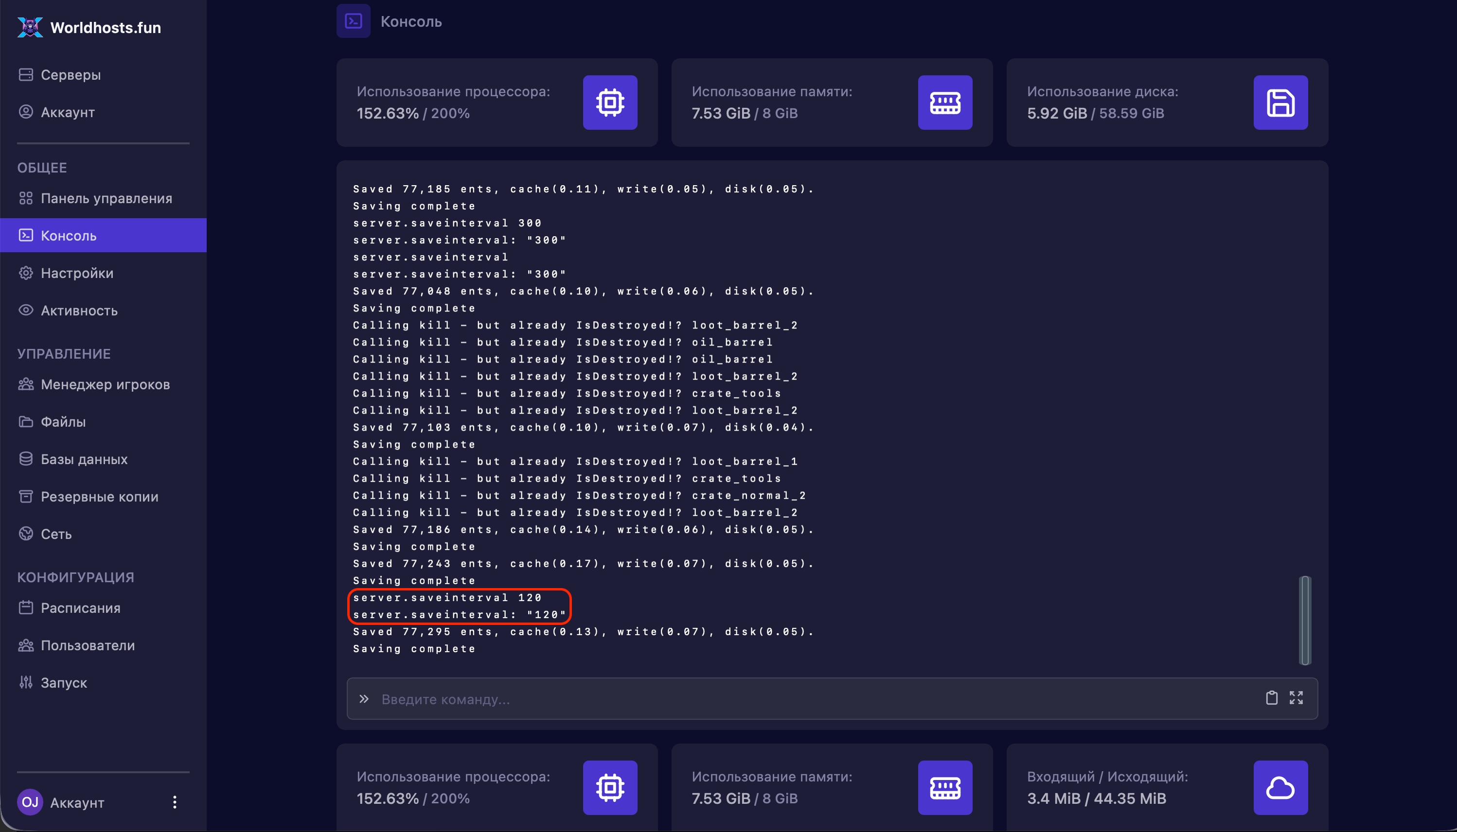Click the database icon beside Базы данных
Image resolution: width=1457 pixels, height=832 pixels.
26,459
